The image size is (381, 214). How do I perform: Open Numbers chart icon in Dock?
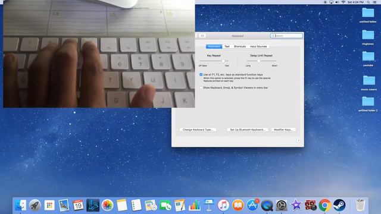point(195,205)
